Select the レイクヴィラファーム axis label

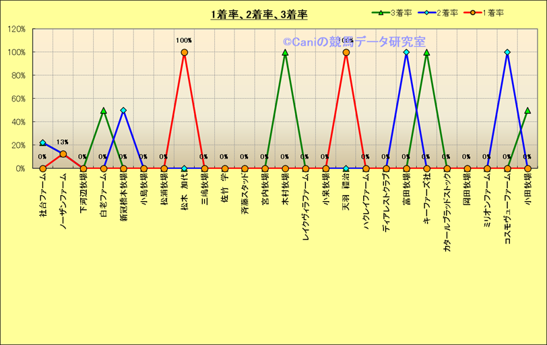[306, 202]
